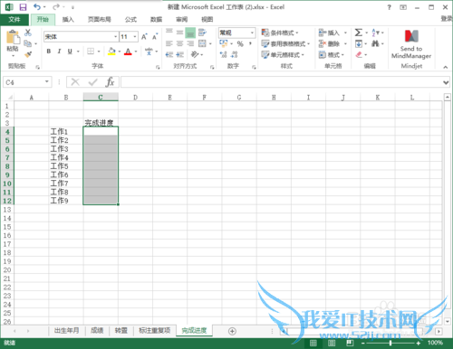
Task: Click the Decrease Decimal icon
Action: [x=234, y=55]
